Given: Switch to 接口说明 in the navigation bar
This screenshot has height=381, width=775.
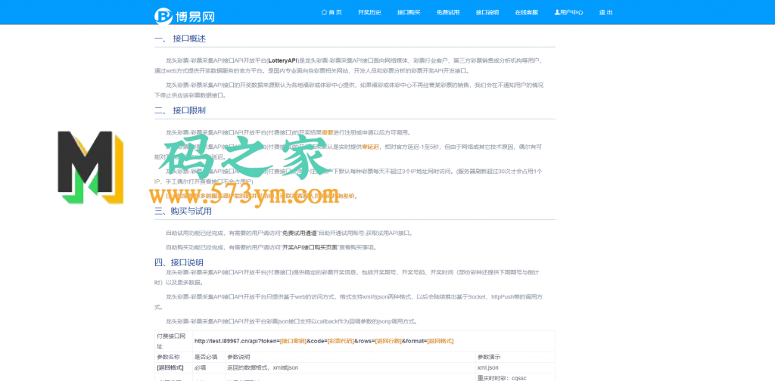Looking at the screenshot, I should [x=487, y=13].
